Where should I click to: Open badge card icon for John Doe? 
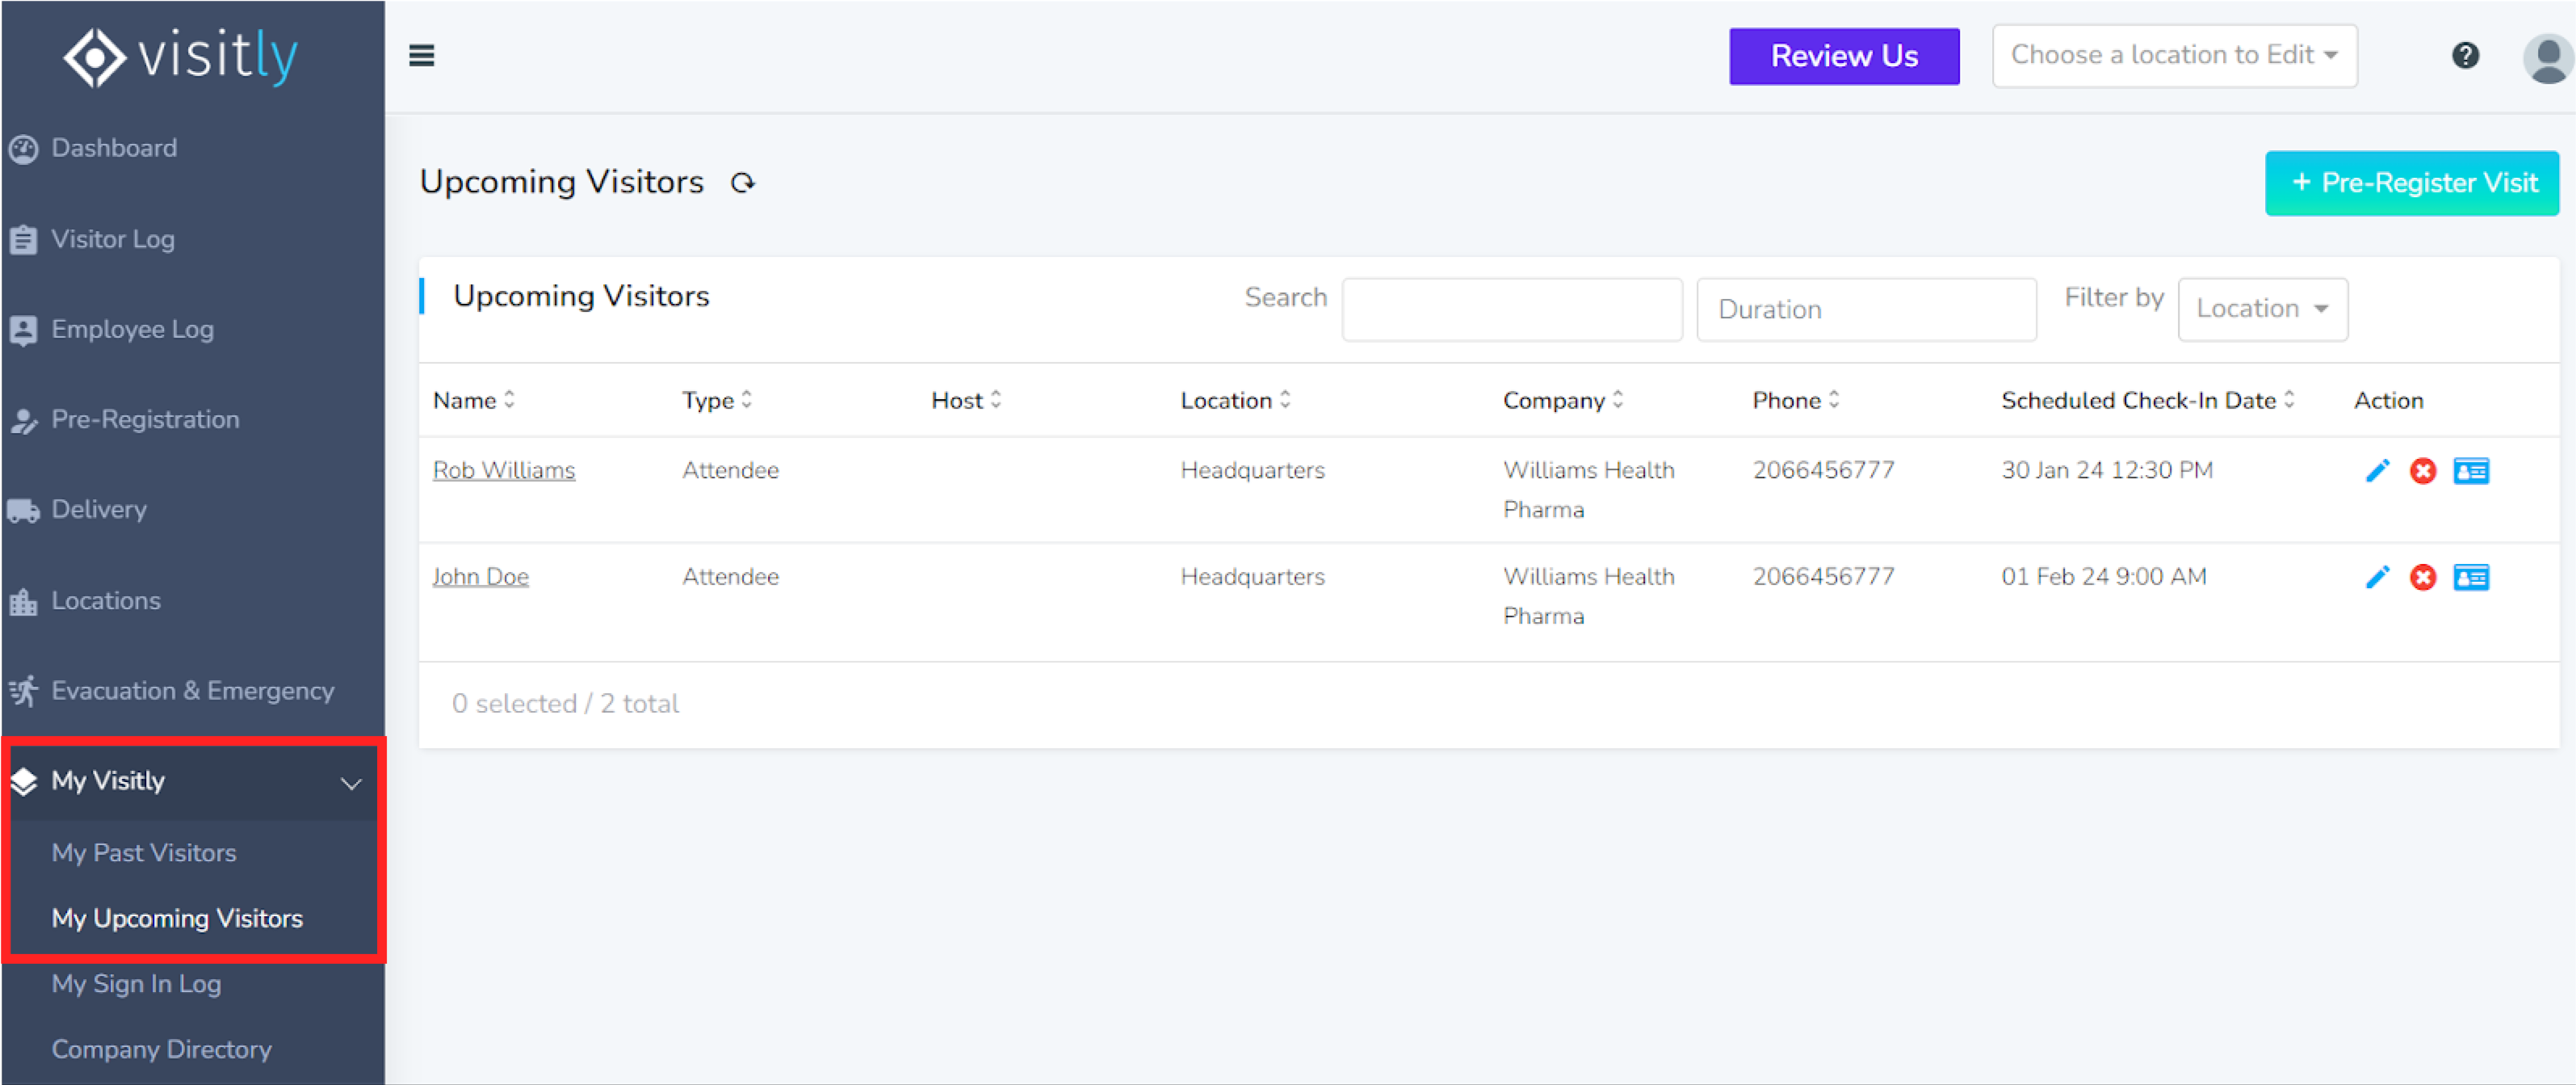2470,577
